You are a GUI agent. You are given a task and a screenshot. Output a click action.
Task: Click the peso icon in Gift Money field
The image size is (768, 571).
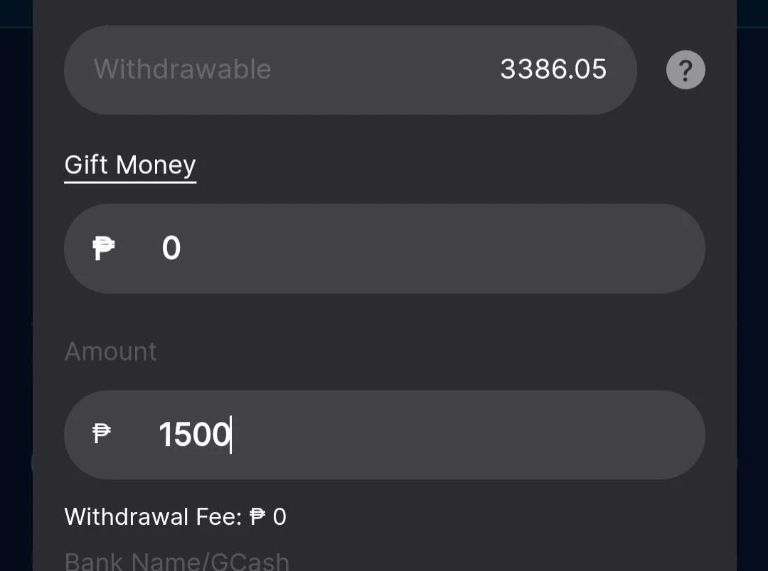[103, 248]
